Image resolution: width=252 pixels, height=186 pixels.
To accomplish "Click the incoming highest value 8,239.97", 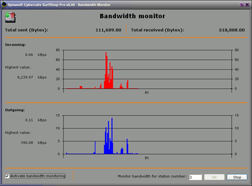I will point(25,77).
